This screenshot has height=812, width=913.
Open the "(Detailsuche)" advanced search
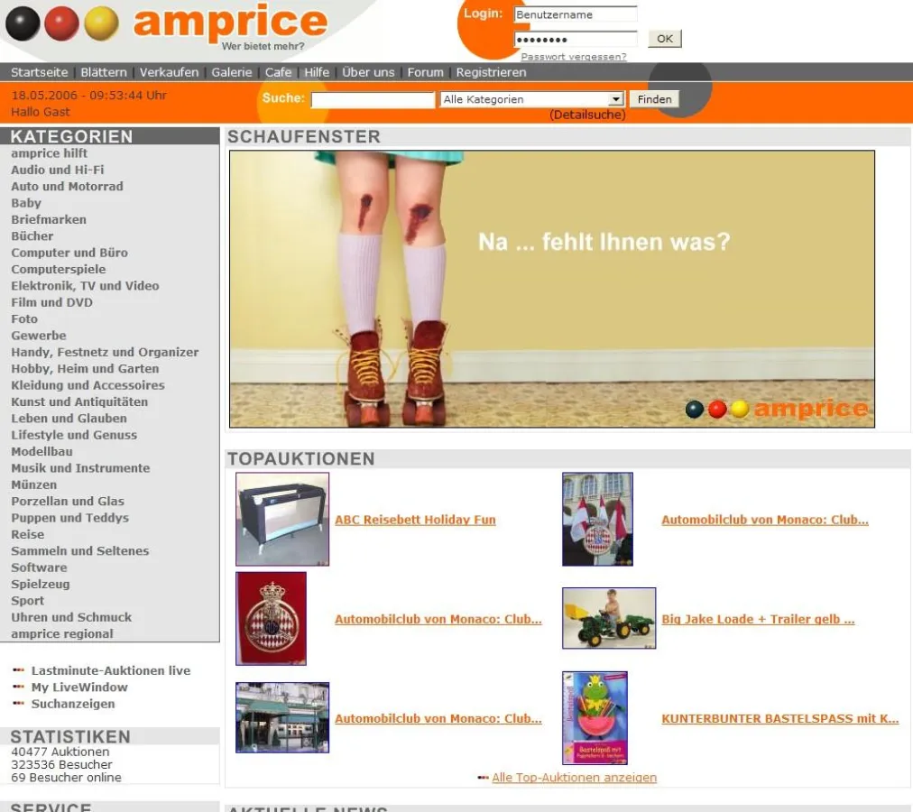pos(587,115)
